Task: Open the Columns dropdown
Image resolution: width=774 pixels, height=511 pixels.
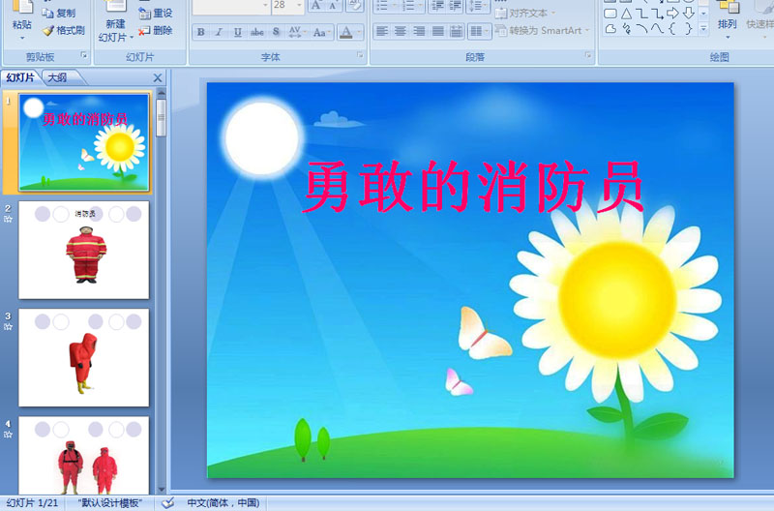Action: tap(479, 32)
